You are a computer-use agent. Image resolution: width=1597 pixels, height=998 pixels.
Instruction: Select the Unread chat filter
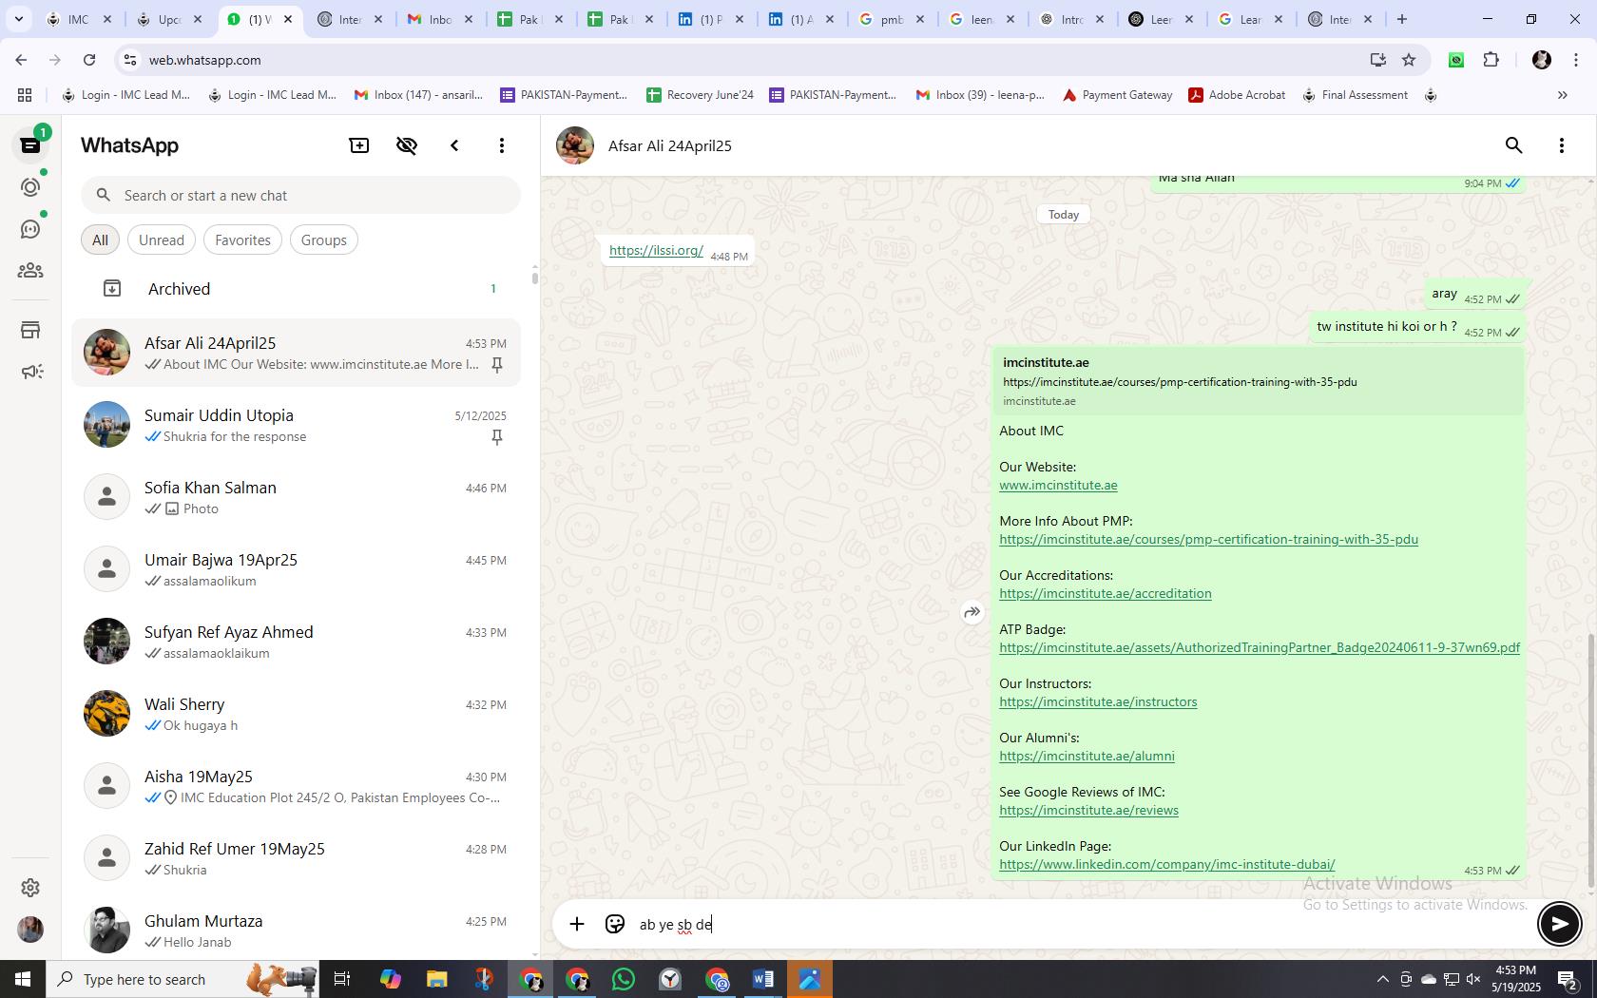coord(162,240)
